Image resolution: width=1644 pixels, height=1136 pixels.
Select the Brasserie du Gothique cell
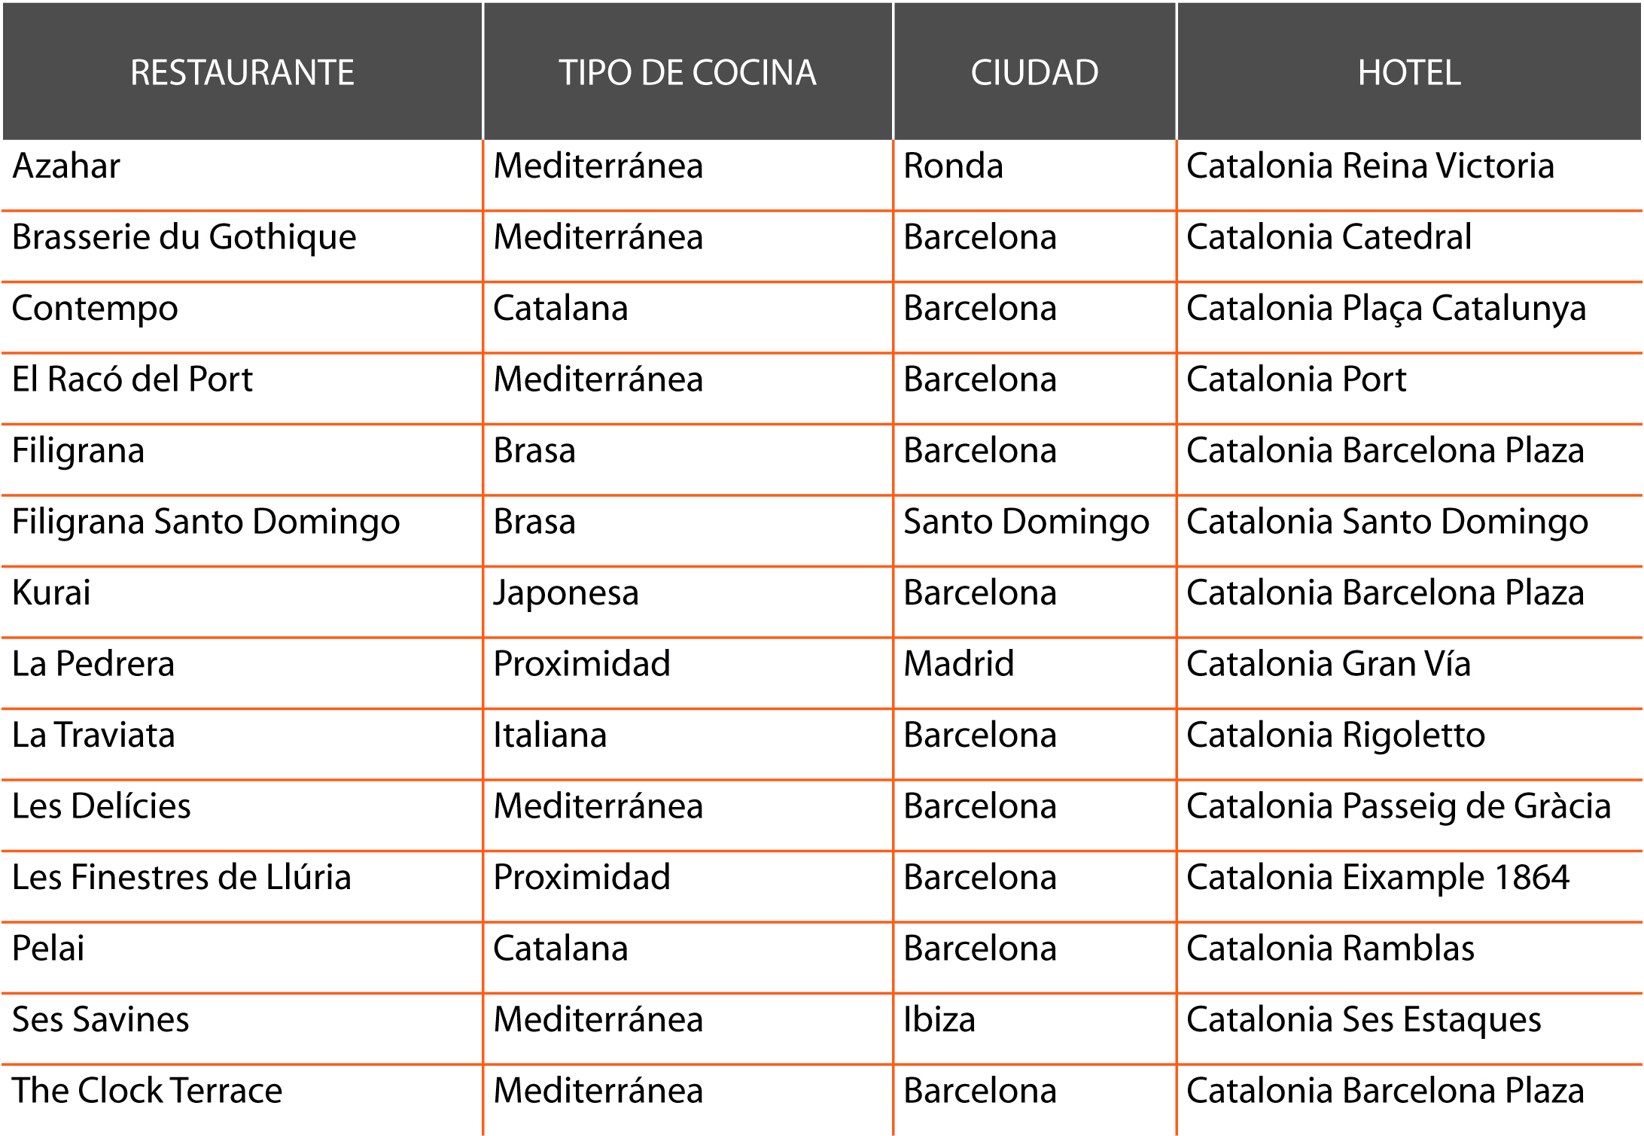pyautogui.click(x=184, y=237)
